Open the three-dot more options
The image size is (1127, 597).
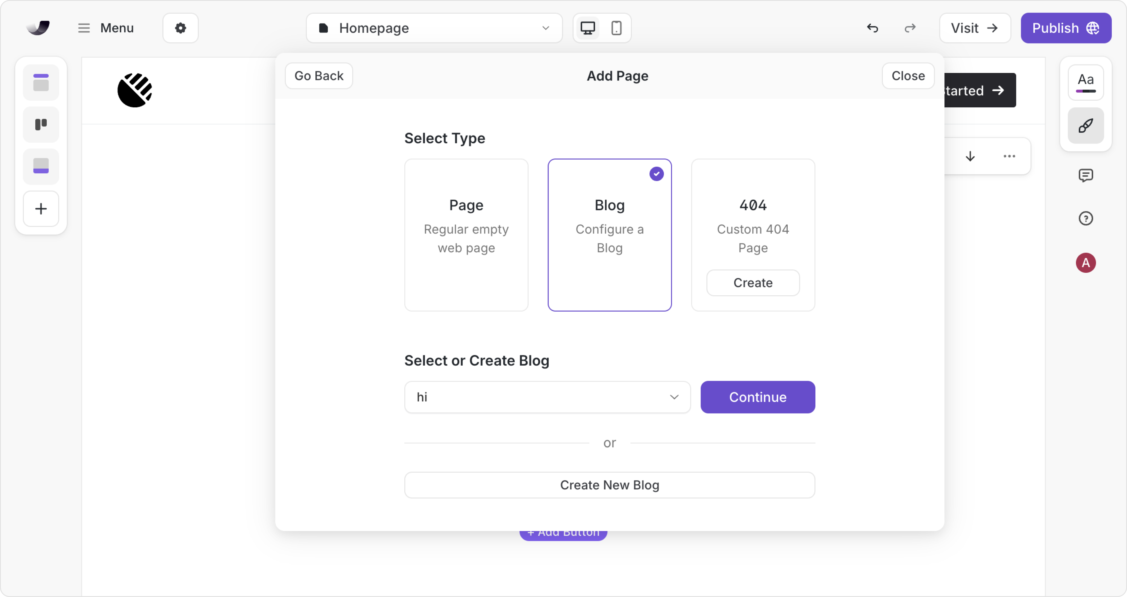(1009, 156)
